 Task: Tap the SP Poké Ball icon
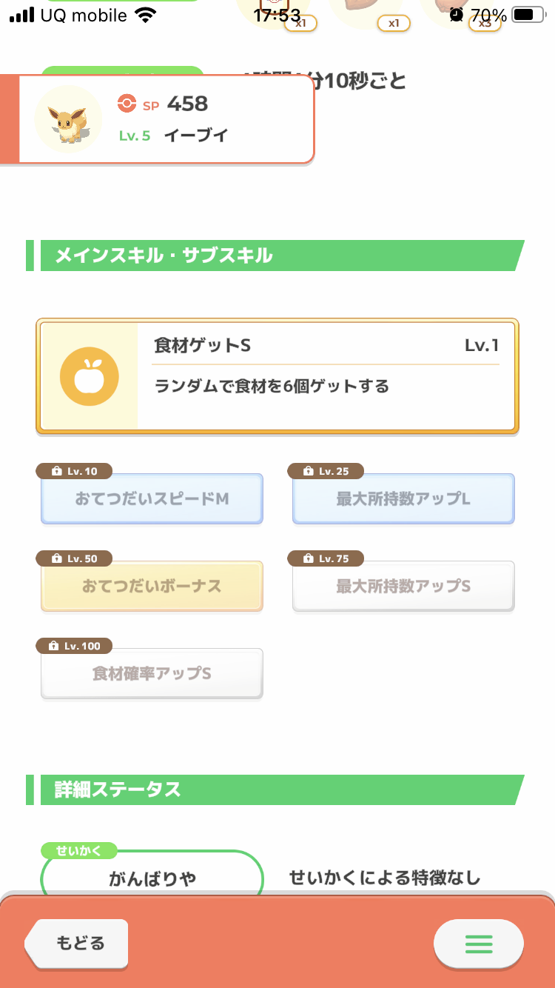point(127,104)
